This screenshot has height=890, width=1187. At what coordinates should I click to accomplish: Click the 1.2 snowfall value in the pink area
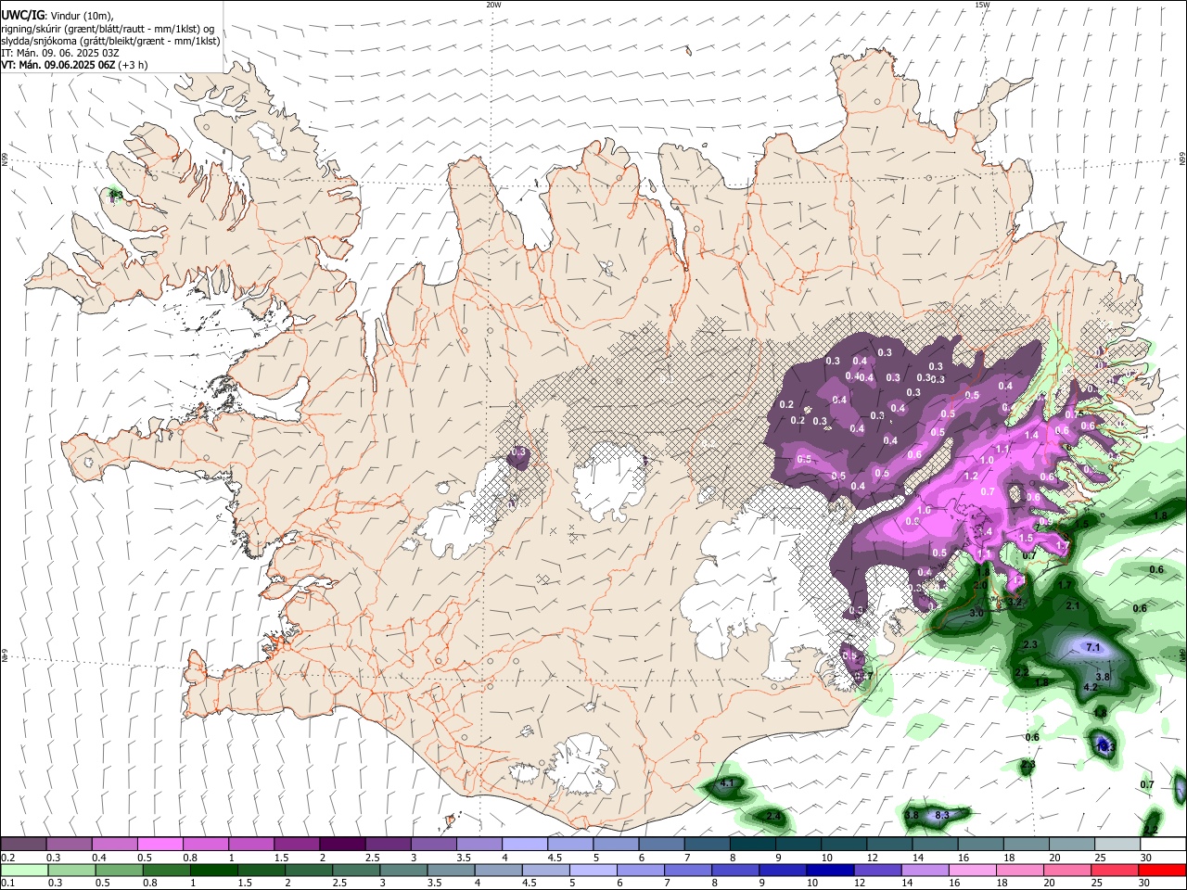tap(971, 476)
